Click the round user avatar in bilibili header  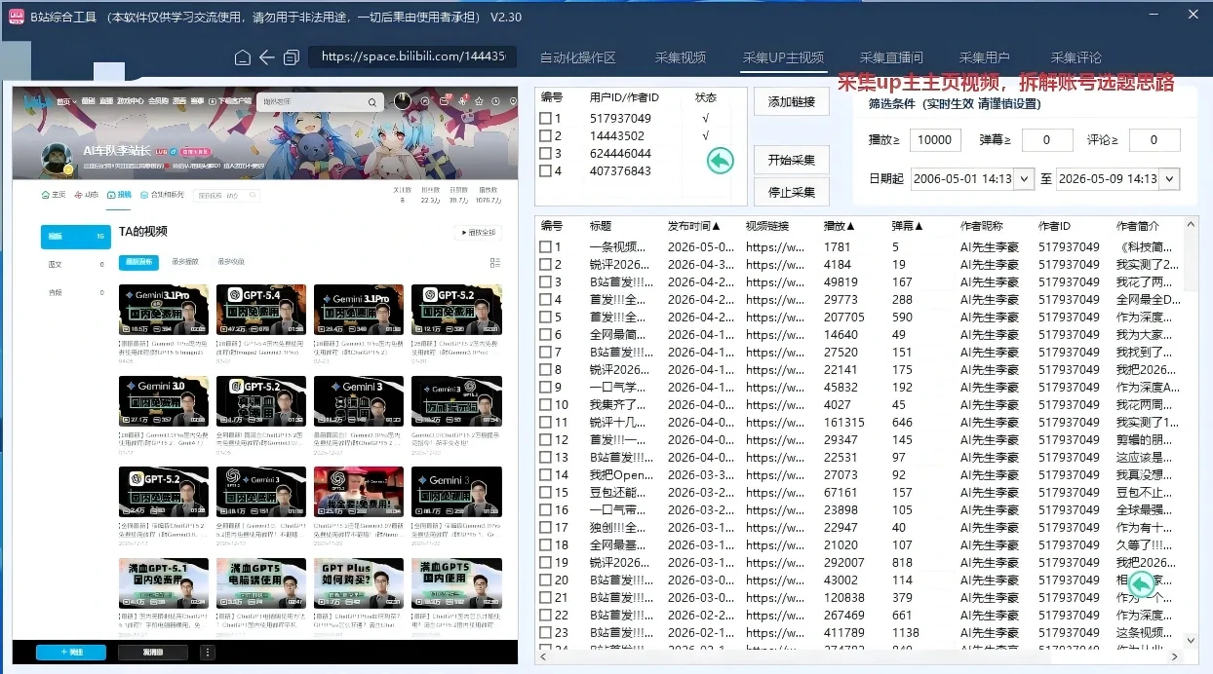(x=402, y=100)
